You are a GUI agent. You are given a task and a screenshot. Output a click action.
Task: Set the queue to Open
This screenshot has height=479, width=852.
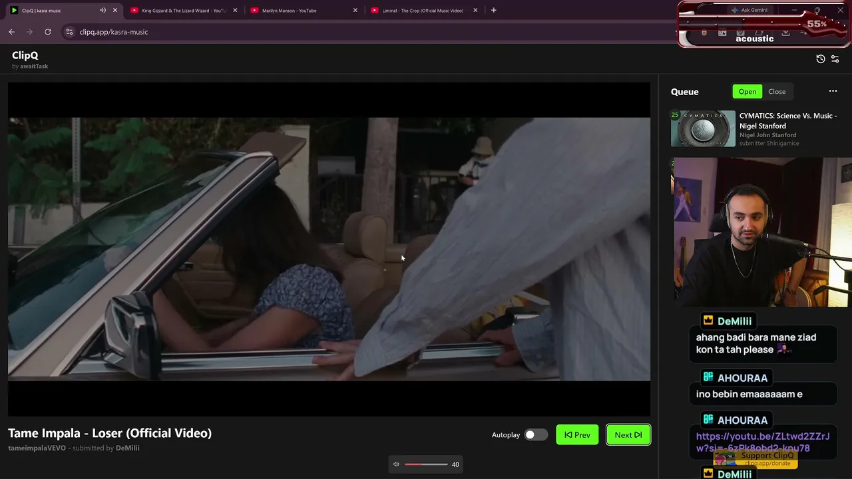point(747,92)
